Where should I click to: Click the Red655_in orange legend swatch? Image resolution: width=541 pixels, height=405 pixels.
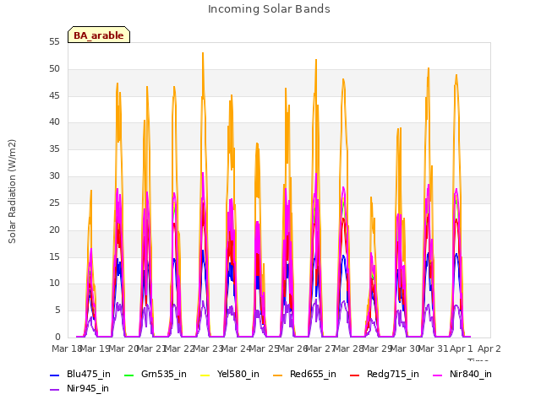[x=278, y=375]
